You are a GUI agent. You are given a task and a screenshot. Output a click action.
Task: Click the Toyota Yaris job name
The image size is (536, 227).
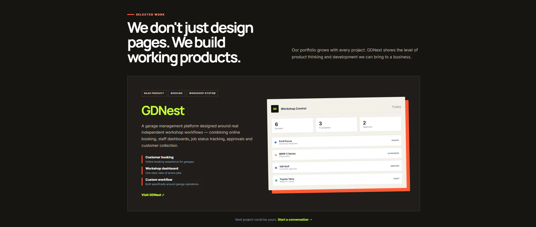[x=287, y=179]
